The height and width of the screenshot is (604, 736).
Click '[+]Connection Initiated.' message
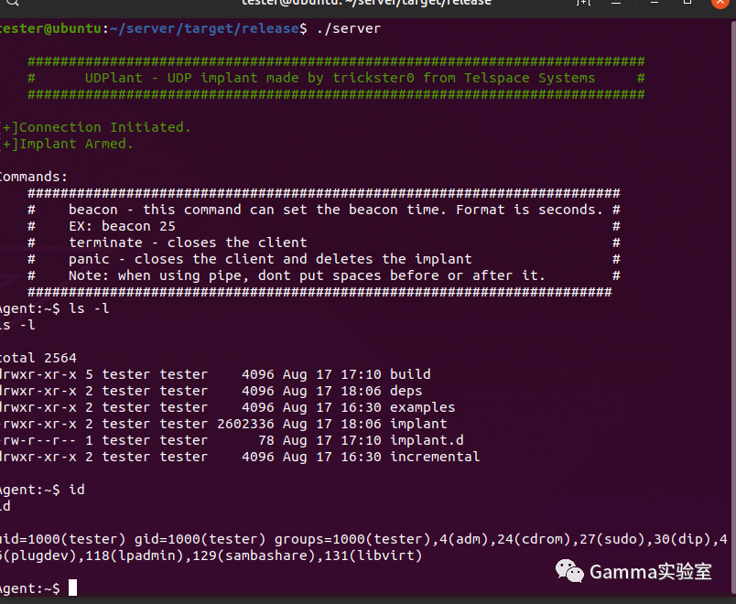pyautogui.click(x=95, y=127)
